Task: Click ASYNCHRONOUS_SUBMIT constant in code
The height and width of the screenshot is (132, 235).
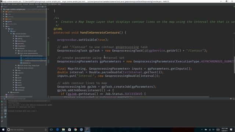Action: pyautogui.click(x=218, y=61)
